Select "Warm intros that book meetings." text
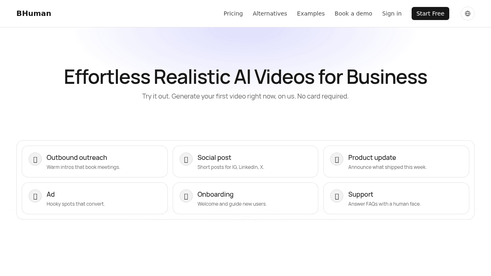491x276 pixels. [x=83, y=167]
